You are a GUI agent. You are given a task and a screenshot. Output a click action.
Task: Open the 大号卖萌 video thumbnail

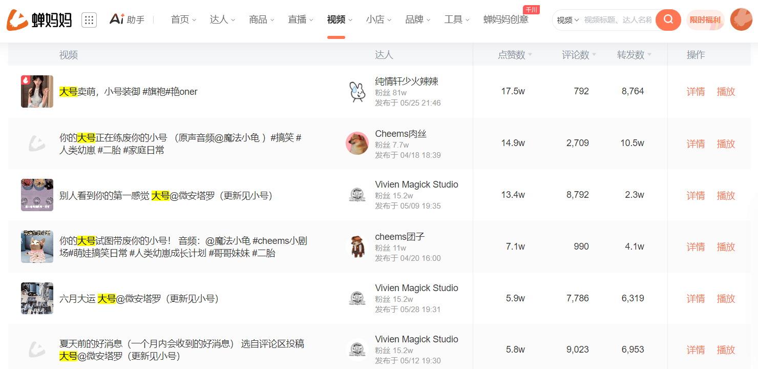(x=37, y=92)
